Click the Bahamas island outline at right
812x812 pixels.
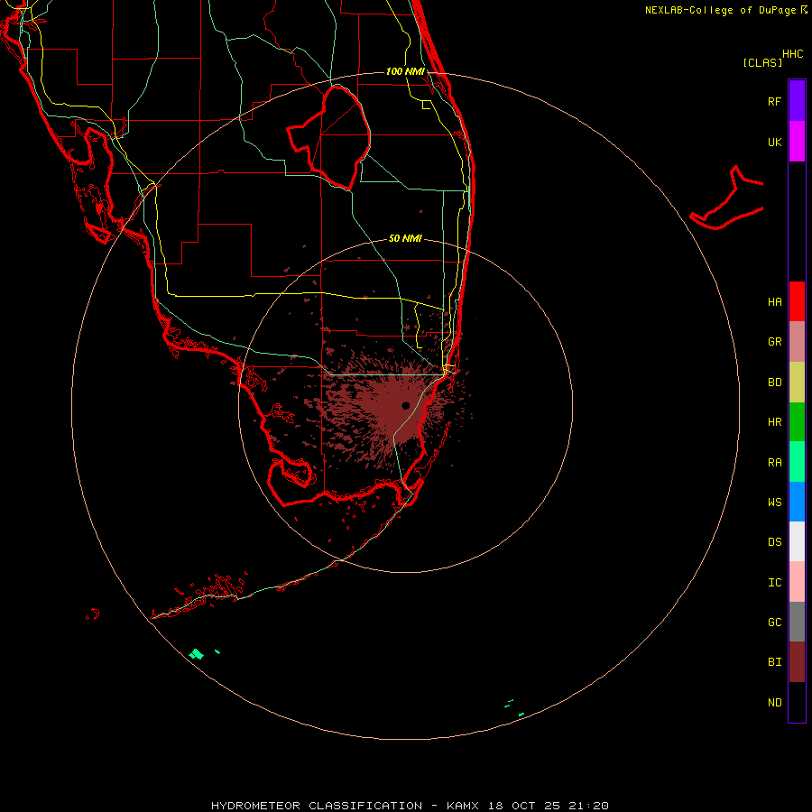tap(727, 198)
